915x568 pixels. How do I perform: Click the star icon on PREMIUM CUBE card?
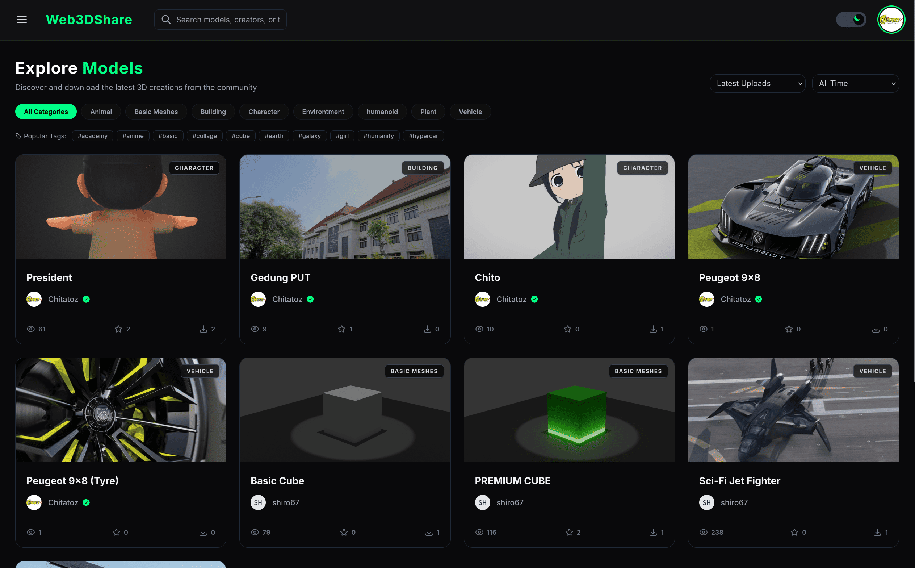click(x=569, y=532)
